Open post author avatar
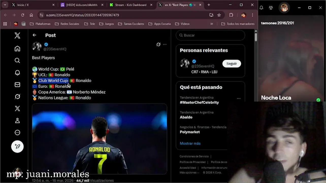Image resolution: width=326 pixels, height=183 pixels. point(37,47)
